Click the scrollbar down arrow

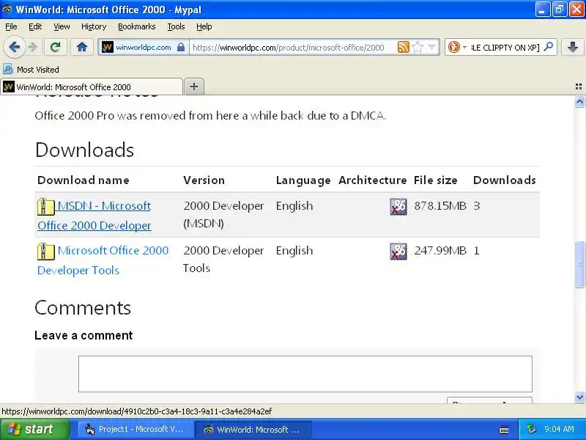point(579,397)
